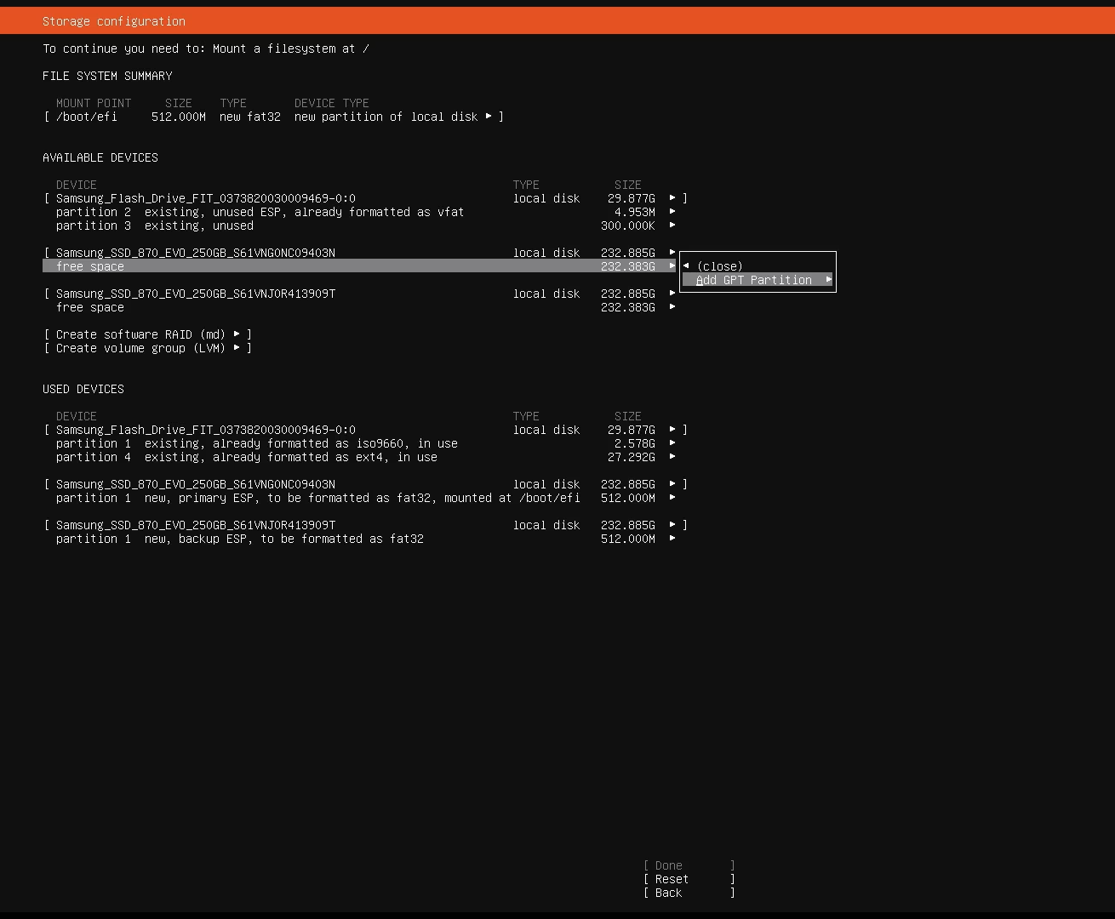The width and height of the screenshot is (1115, 919).
Task: Open arrow for used SSD S61VNG0NC09403N disk
Action: tap(672, 484)
